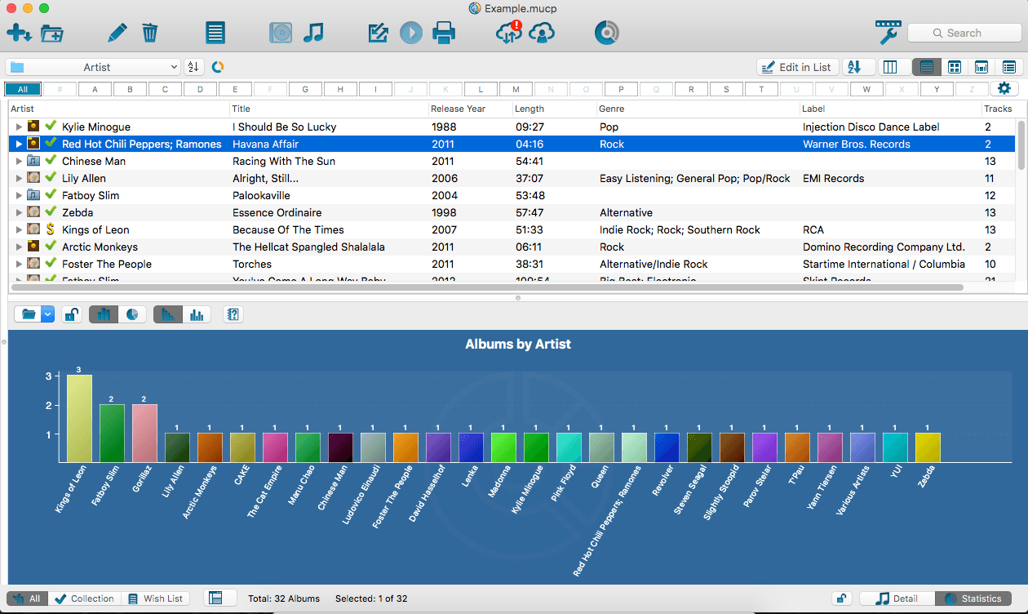1028x614 pixels.
Task: Click the Fatboy Slim green chart bar
Action: tap(112, 434)
